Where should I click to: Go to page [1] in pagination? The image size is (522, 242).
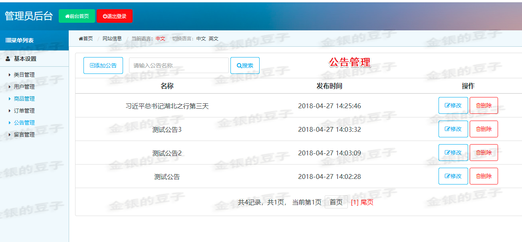pyautogui.click(x=355, y=202)
